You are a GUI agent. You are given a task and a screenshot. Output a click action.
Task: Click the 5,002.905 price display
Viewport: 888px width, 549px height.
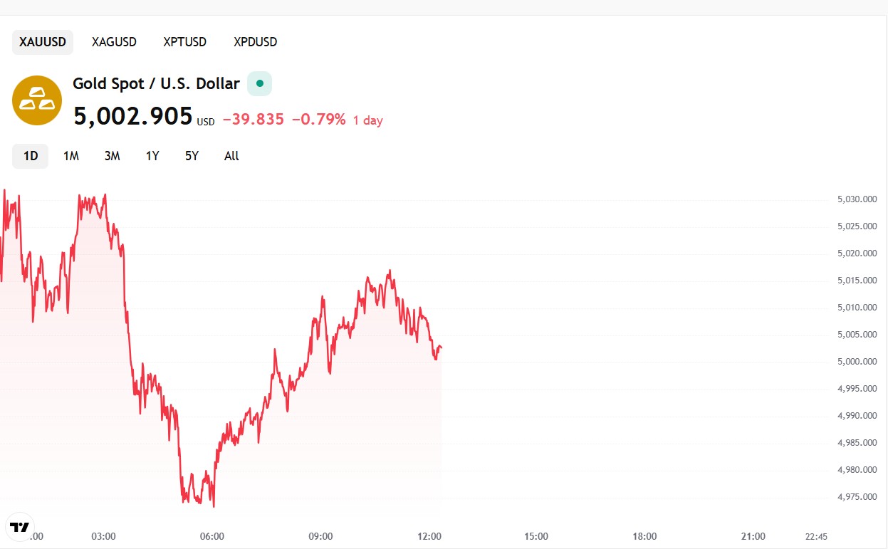(133, 116)
